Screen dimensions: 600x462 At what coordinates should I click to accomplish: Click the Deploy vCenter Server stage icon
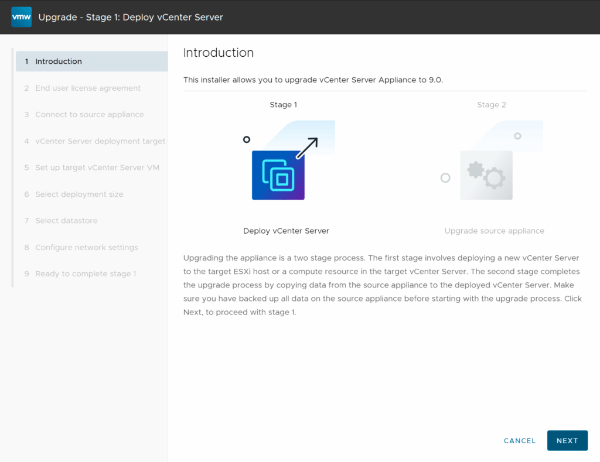coord(278,175)
